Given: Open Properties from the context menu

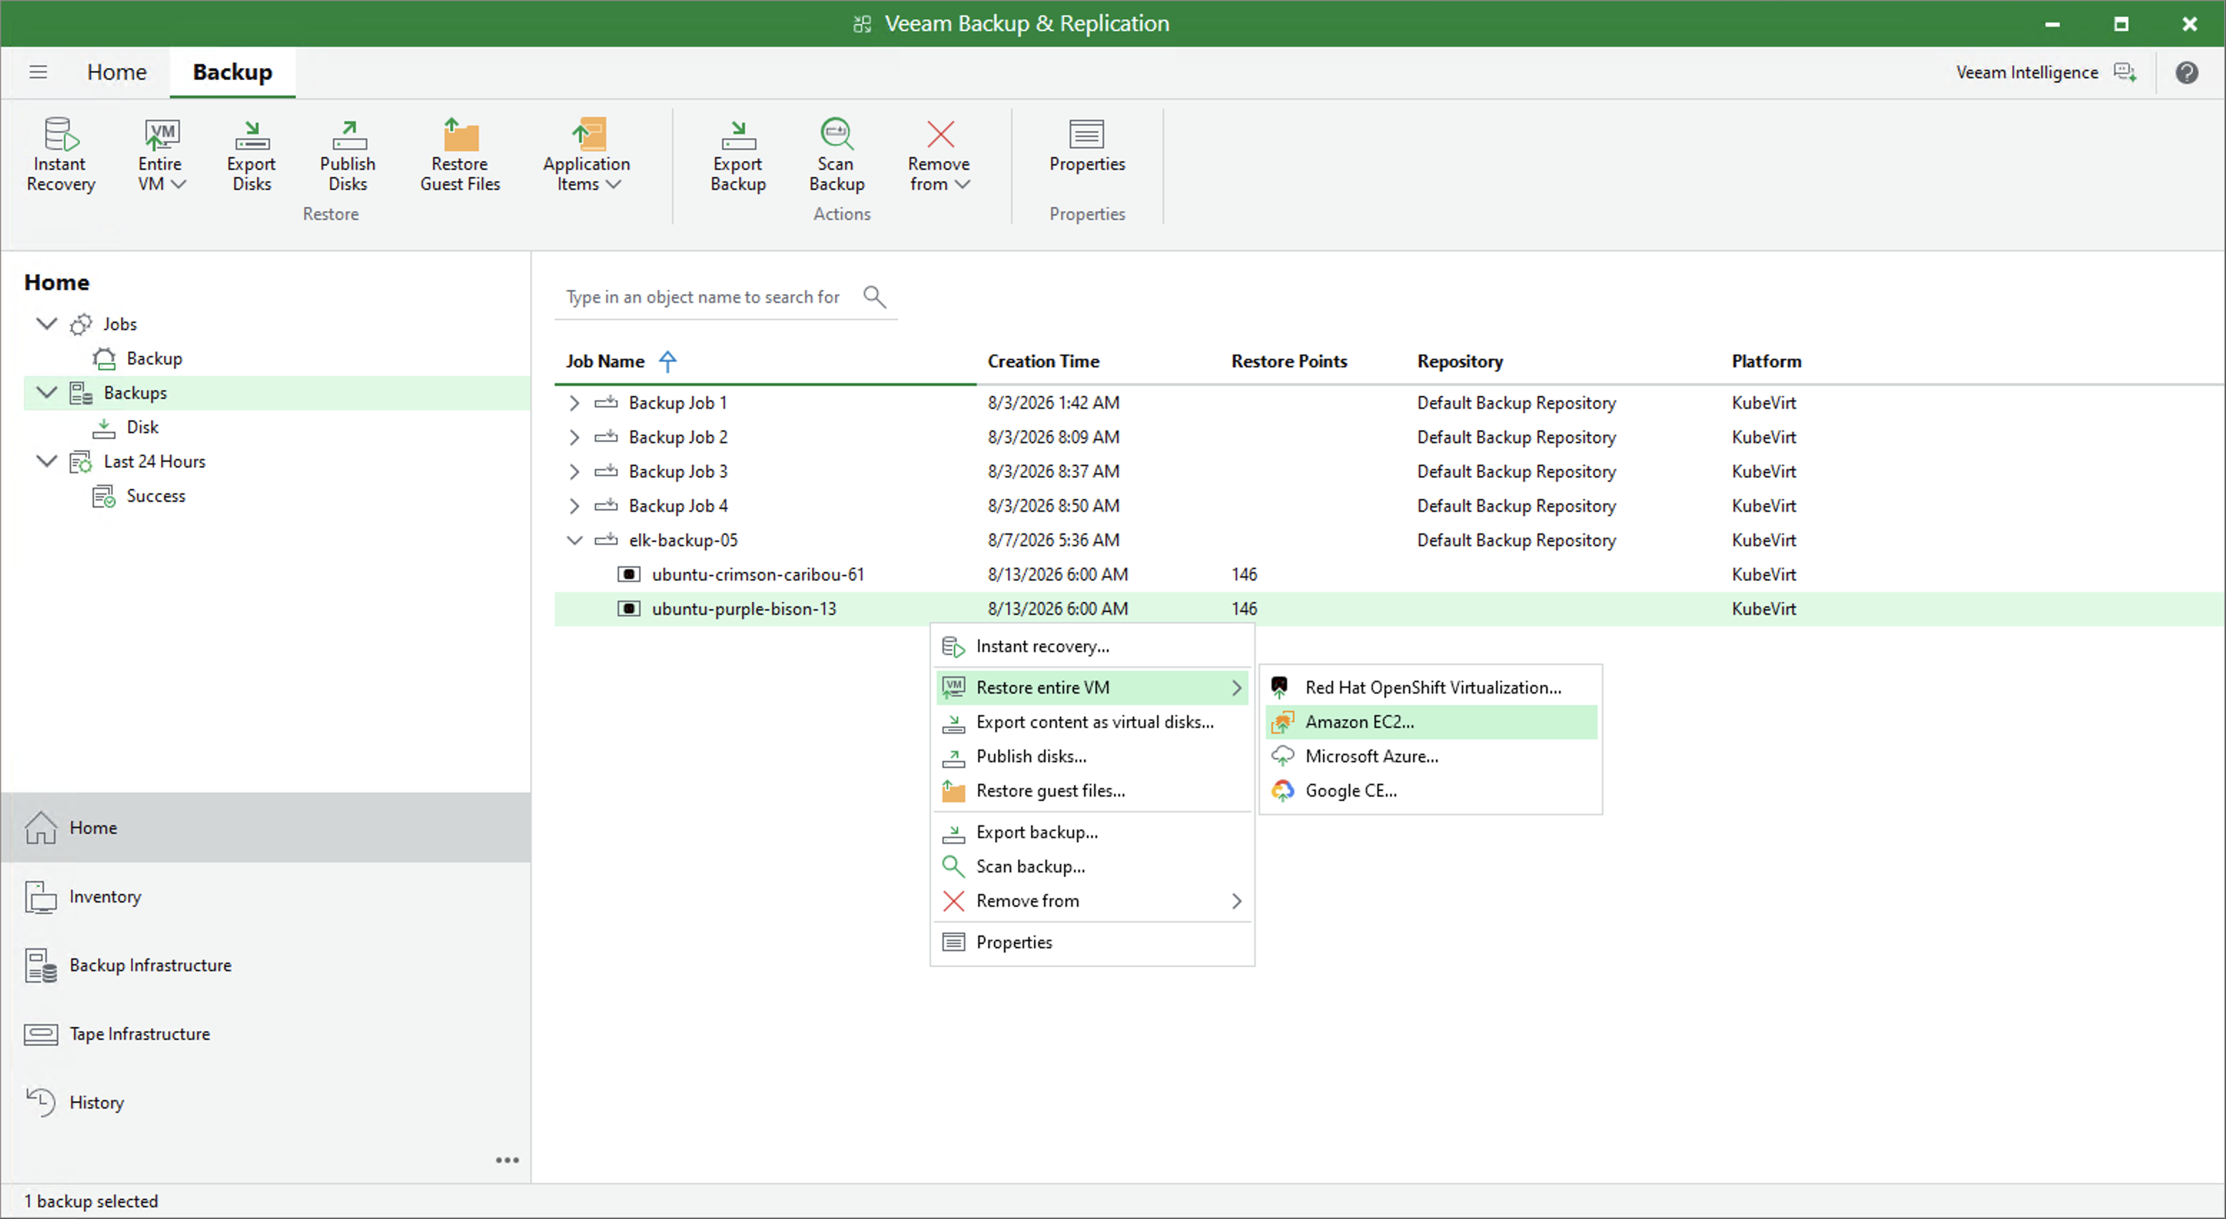Looking at the screenshot, I should pos(1093,943).
